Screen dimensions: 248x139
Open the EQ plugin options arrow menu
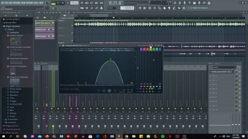[x=60, y=46]
